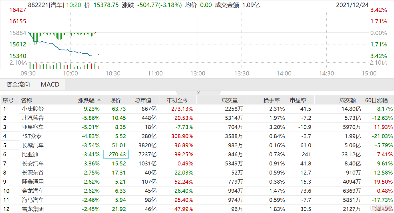Viewport: 394px width, 213px height.
Task: Select the 北汽蓝谷 stock row
Action: (x=197, y=118)
